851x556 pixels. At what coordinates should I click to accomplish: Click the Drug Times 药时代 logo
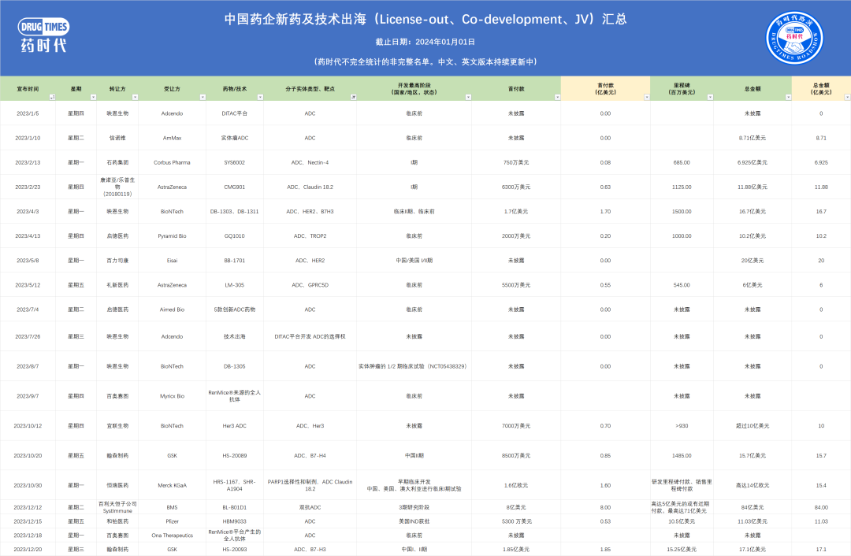tap(43, 35)
